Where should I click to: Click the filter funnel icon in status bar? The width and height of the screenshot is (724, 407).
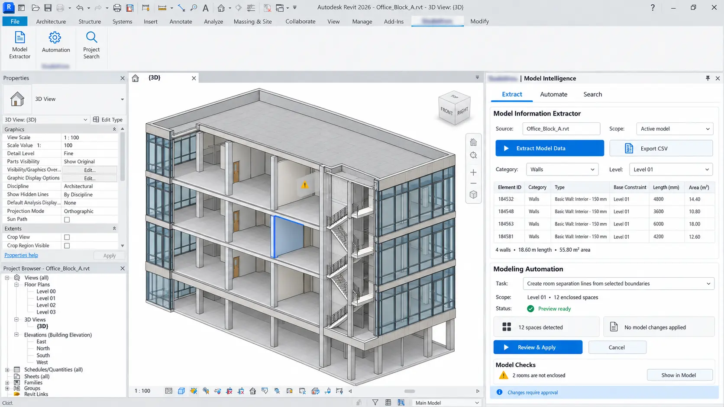pyautogui.click(x=375, y=403)
